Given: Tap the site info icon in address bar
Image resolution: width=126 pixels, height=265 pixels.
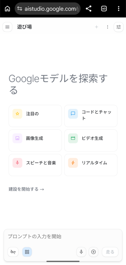Looking at the screenshot, I should tap(20, 9).
